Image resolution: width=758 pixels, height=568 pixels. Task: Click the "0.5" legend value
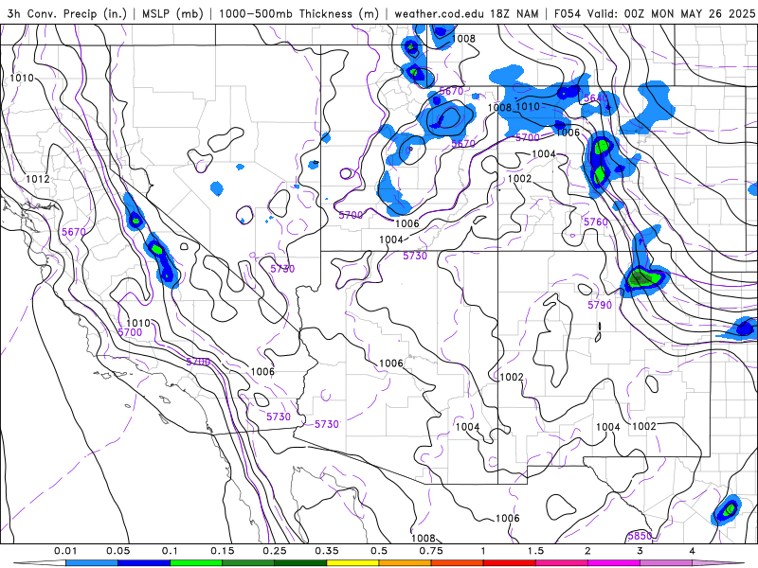(x=379, y=551)
